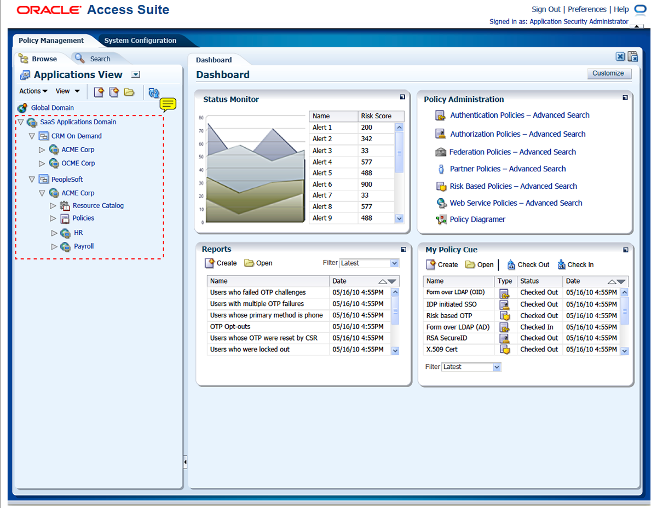
Task: Maximize the Reports panel
Action: point(404,250)
